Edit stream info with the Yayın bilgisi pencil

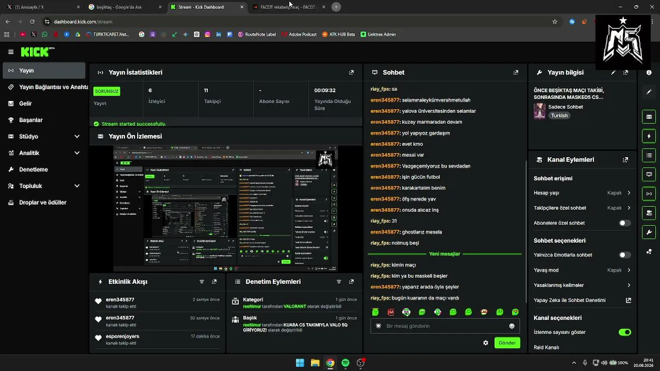coord(613,73)
